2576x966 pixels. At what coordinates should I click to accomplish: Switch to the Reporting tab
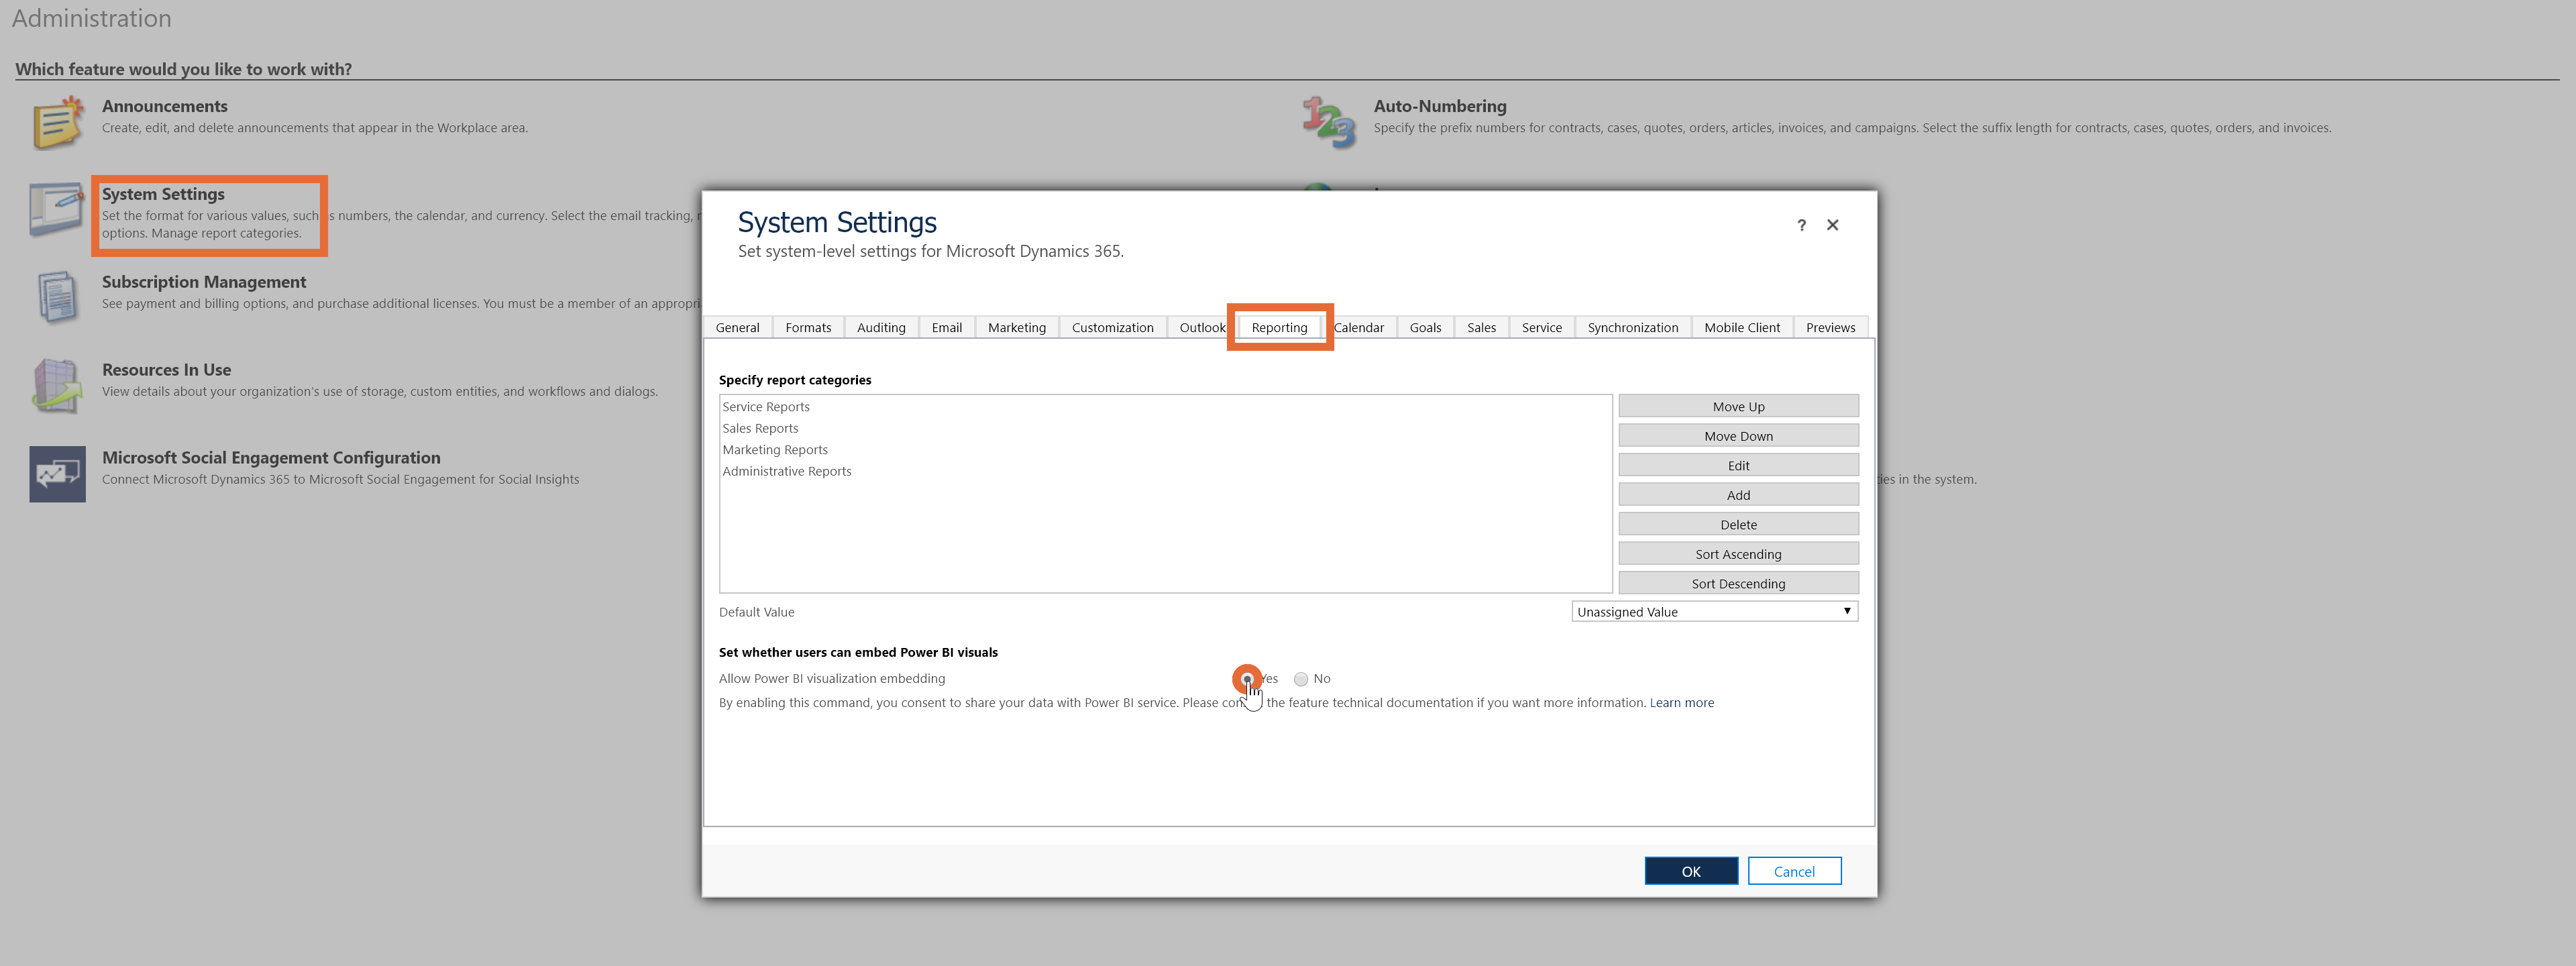coord(1280,327)
